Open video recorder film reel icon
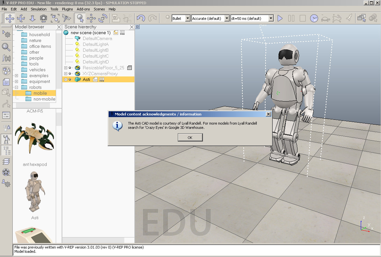Viewport: 381px width, 257px height. click(x=6, y=172)
